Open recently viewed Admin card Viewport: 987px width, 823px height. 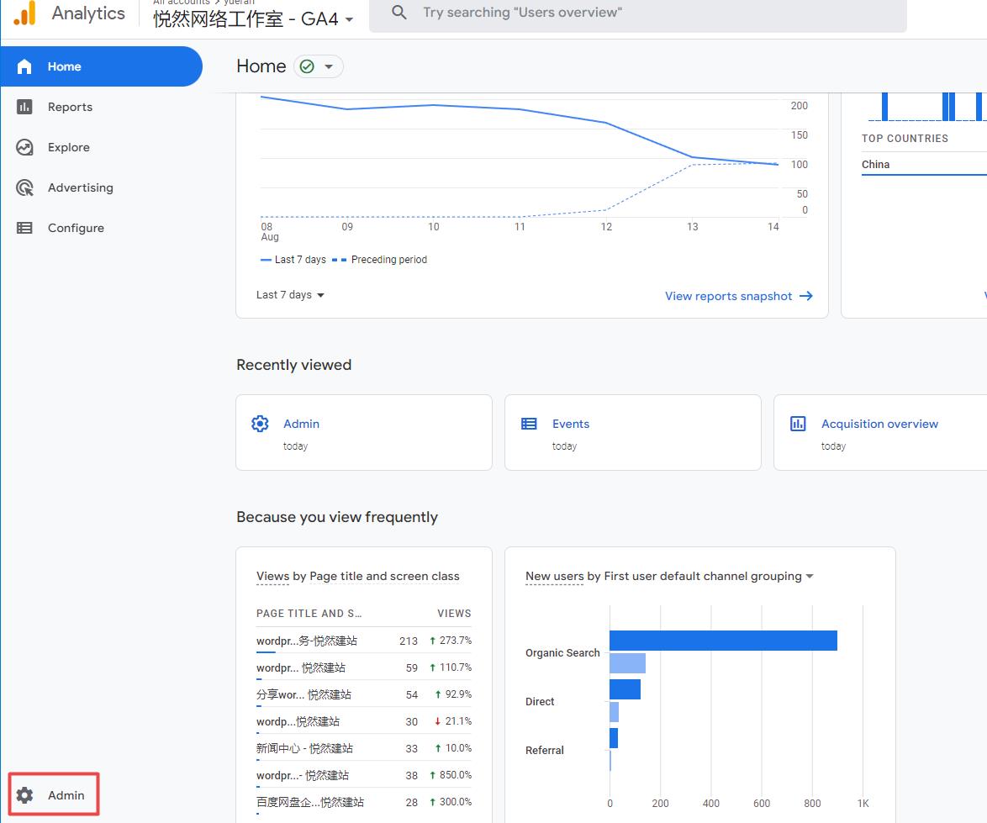364,432
